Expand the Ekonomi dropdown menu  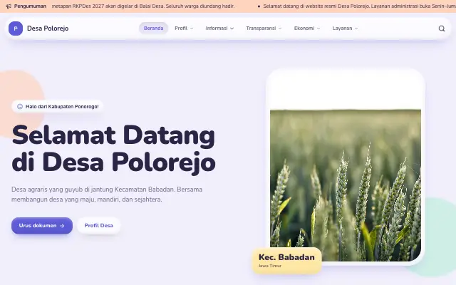[307, 28]
